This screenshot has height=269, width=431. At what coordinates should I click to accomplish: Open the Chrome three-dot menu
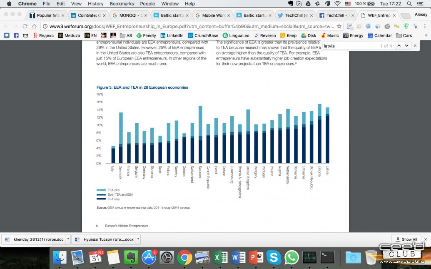coord(425,26)
